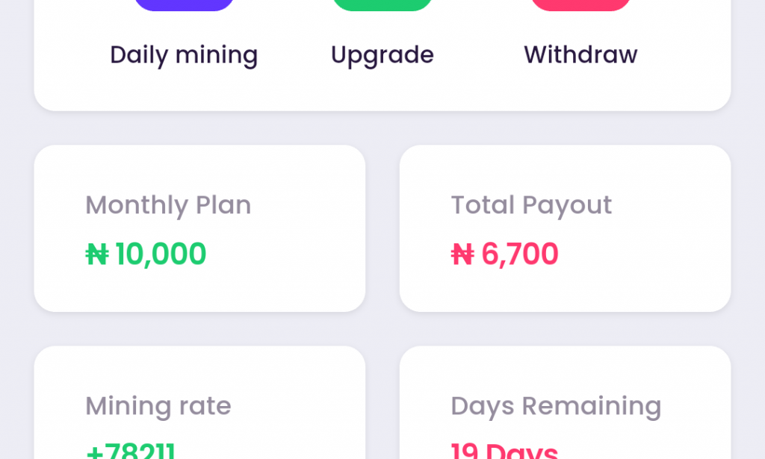Tap the Upgrade label under its icon

pos(382,54)
